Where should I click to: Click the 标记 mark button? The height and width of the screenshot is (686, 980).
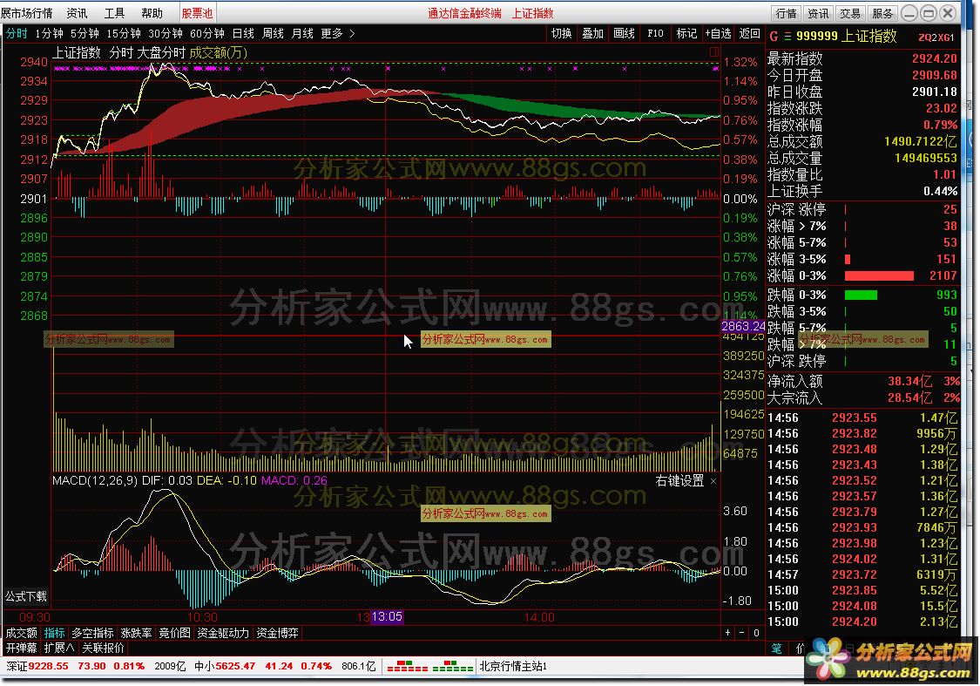point(686,34)
